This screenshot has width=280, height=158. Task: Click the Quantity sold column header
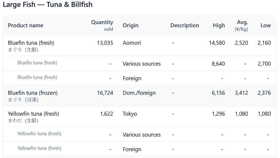(102, 25)
